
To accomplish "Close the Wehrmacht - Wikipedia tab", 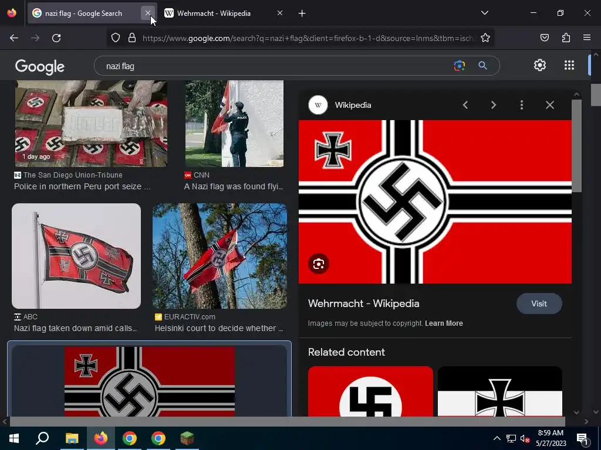I will 280,13.
